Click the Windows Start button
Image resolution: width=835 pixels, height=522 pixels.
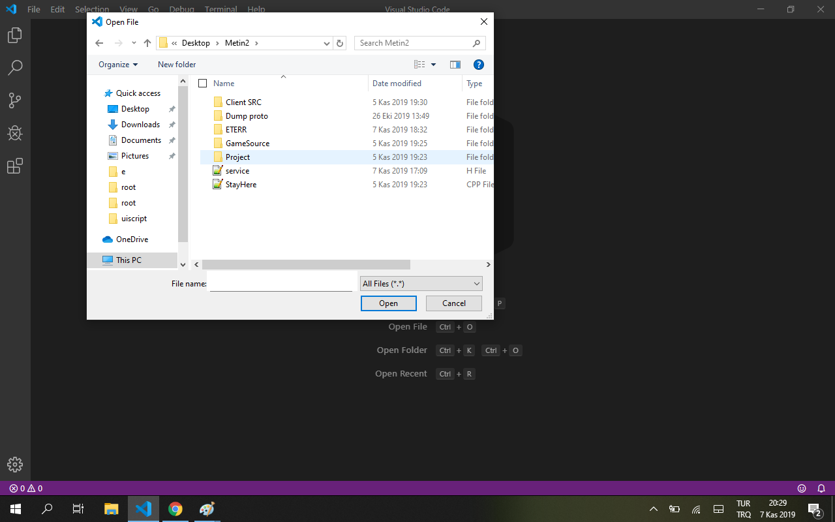point(16,509)
